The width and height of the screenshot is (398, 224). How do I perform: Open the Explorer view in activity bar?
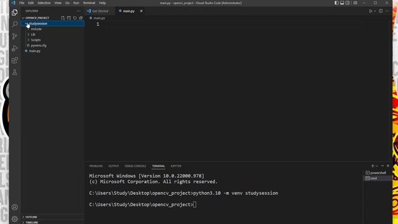15,12
